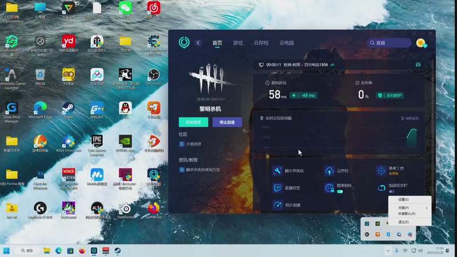Image resolution: width=457 pixels, height=257 pixels.
Task: Switch to the 云电脑 tab
Action: pyautogui.click(x=287, y=43)
